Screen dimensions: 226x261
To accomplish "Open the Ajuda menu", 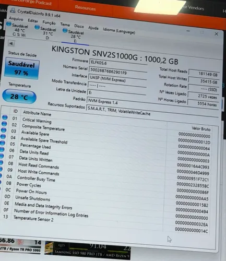I will [x=93, y=28].
